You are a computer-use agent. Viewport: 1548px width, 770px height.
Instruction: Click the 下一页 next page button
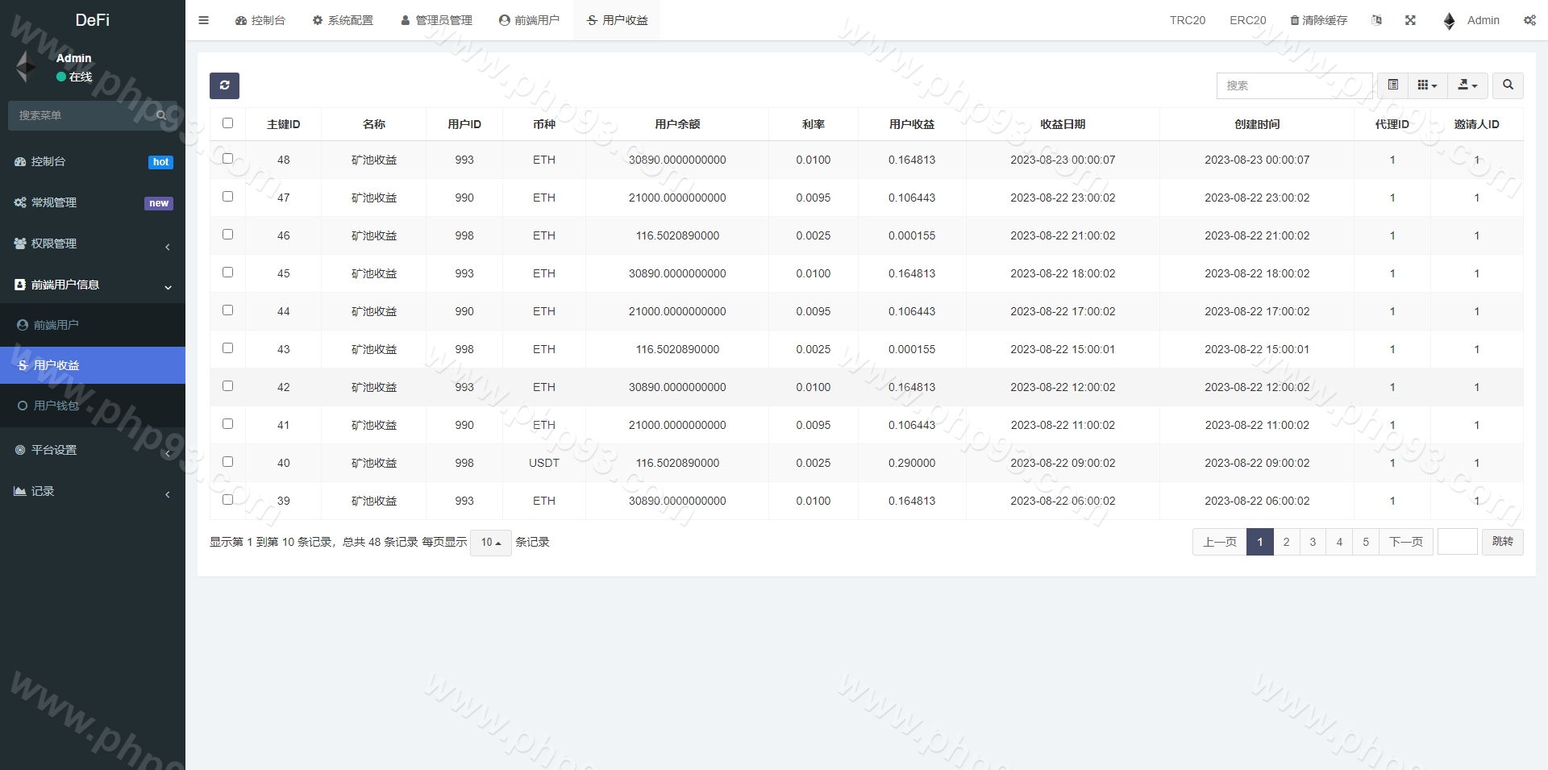point(1405,542)
